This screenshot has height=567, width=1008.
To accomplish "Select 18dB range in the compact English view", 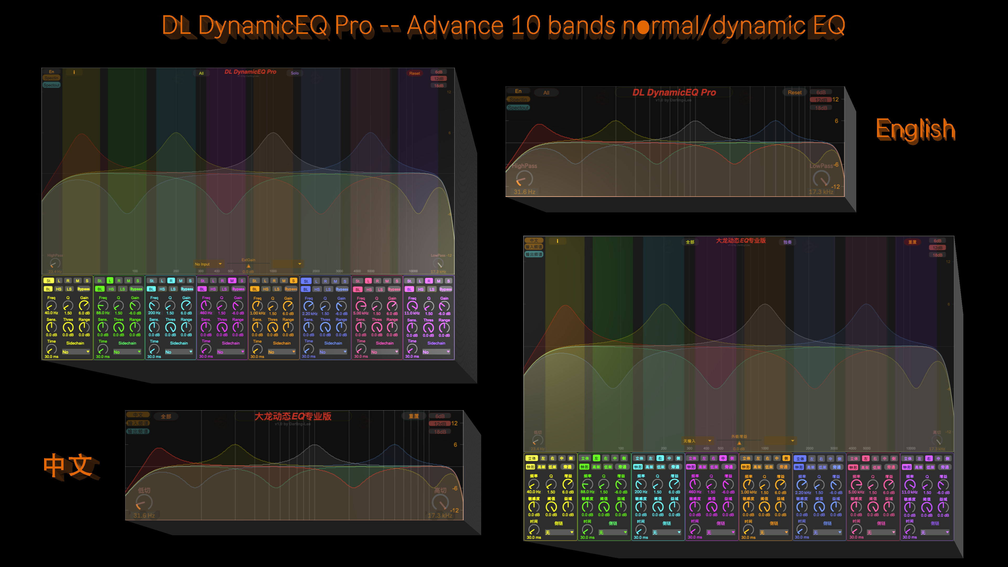I will click(x=821, y=108).
